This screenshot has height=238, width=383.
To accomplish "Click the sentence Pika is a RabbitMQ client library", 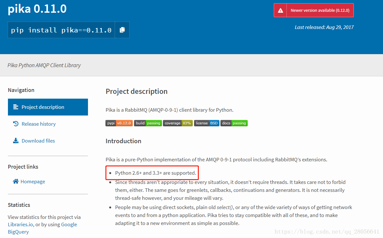I will click(170, 110).
